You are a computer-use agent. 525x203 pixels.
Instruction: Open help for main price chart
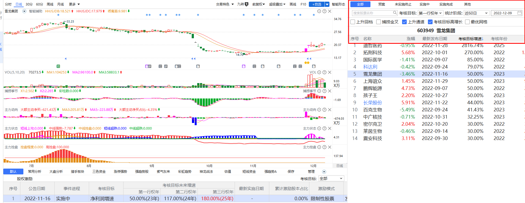tap(324, 11)
